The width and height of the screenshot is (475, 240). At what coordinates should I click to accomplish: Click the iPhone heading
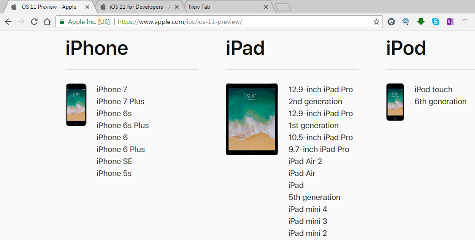click(x=97, y=48)
